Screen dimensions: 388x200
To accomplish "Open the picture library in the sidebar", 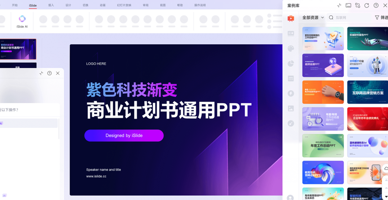I will click(291, 108).
